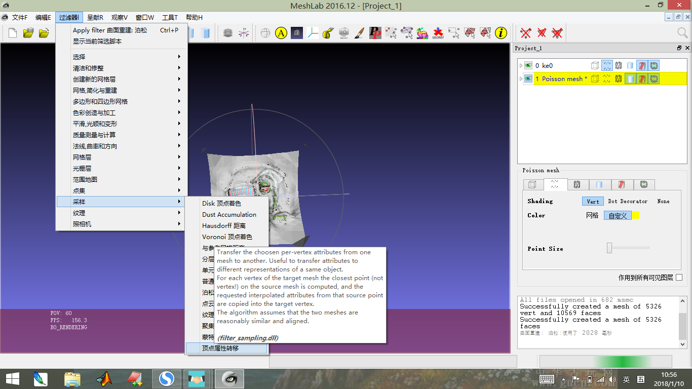Select None shading option
This screenshot has height=389, width=692.
tap(663, 201)
